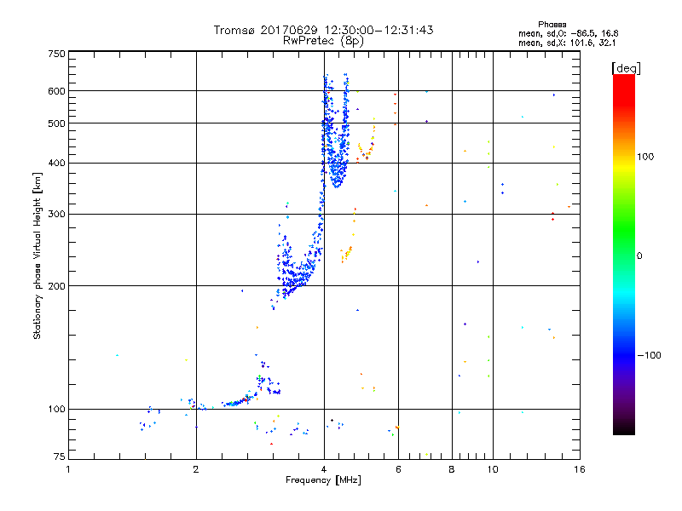The height and width of the screenshot is (511, 682).
Task: Click the Frequency [MHz] axis label
Action: tap(323, 480)
